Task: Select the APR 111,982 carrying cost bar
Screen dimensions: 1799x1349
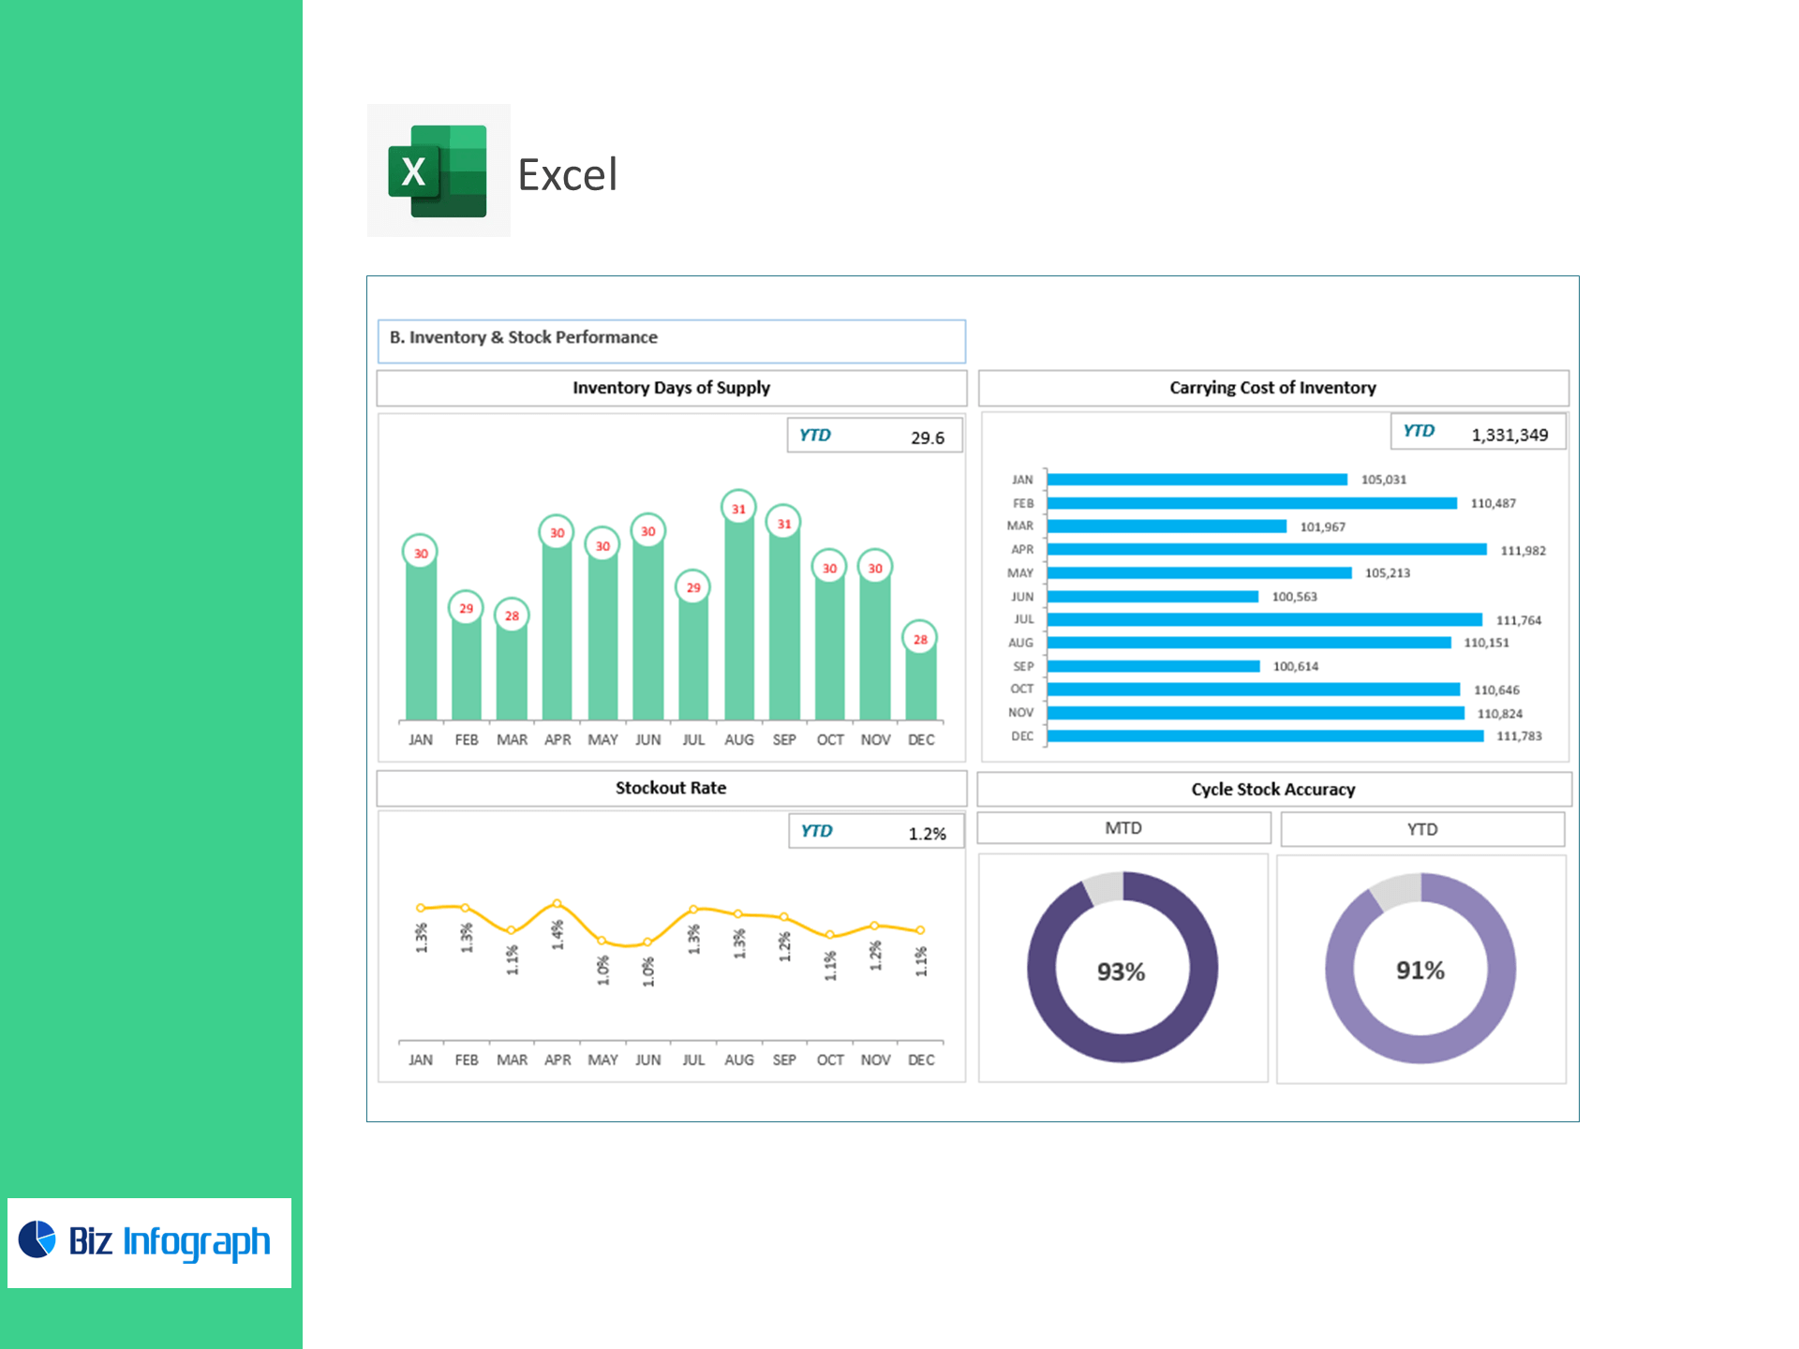Action: click(x=1266, y=549)
